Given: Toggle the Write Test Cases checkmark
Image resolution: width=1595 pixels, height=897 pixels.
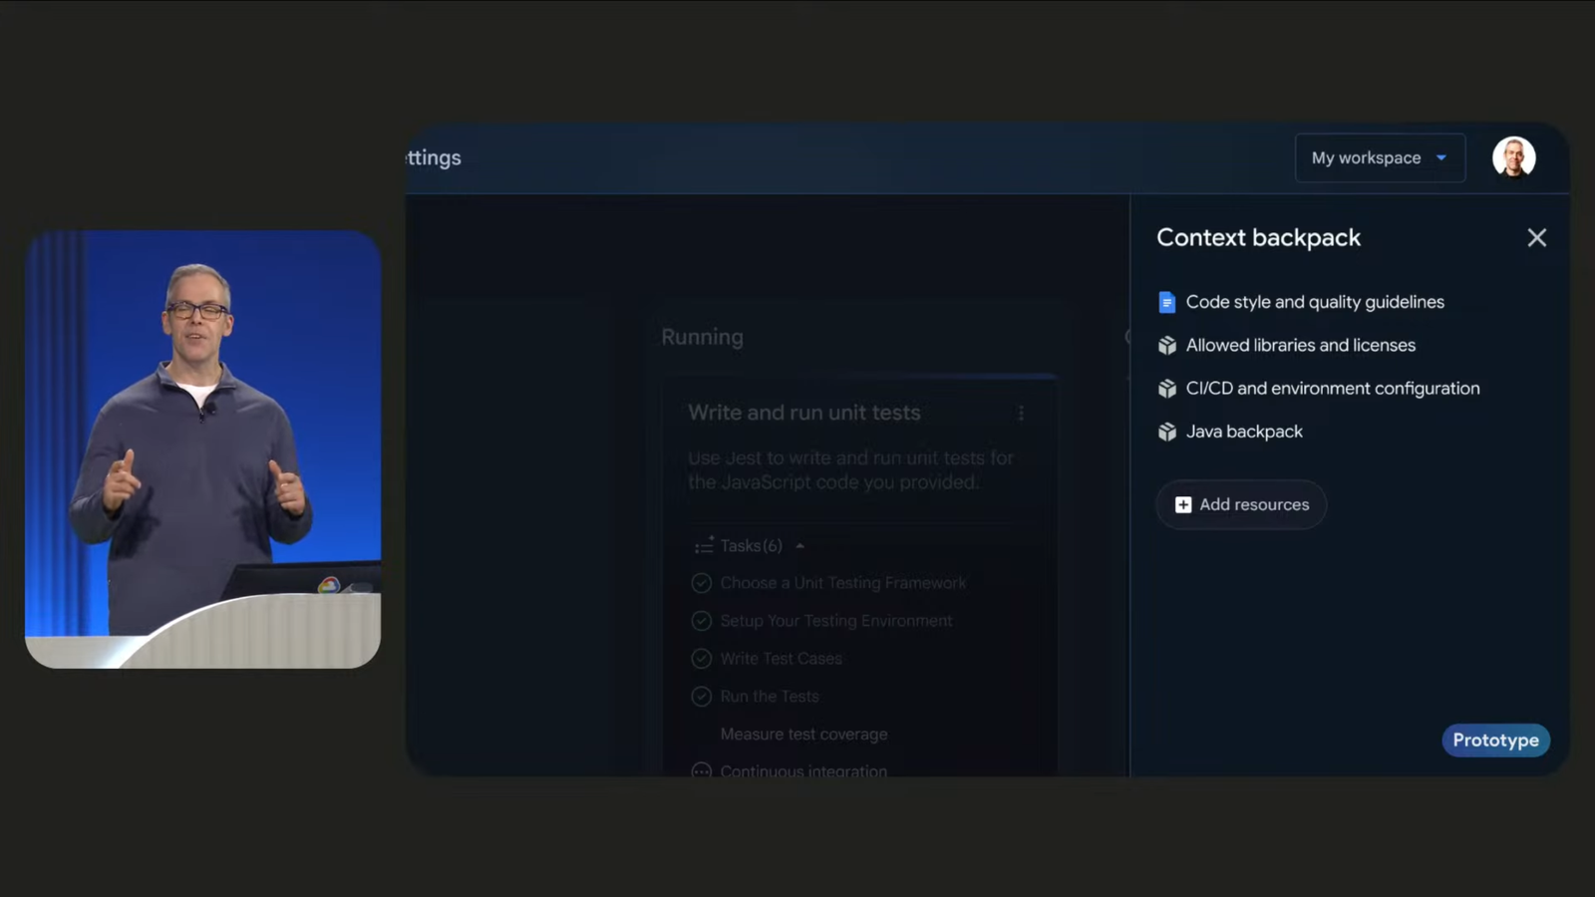Looking at the screenshot, I should [x=701, y=659].
